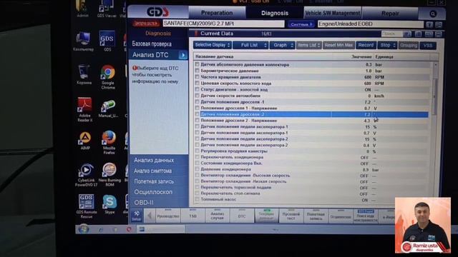Click the VSS button
Viewport: 458px width, 257px height.
point(428,46)
